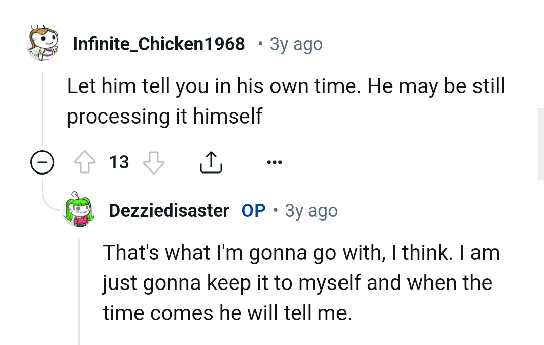Open the three-dot overflow menu
This screenshot has height=345, width=544.
tap(275, 161)
